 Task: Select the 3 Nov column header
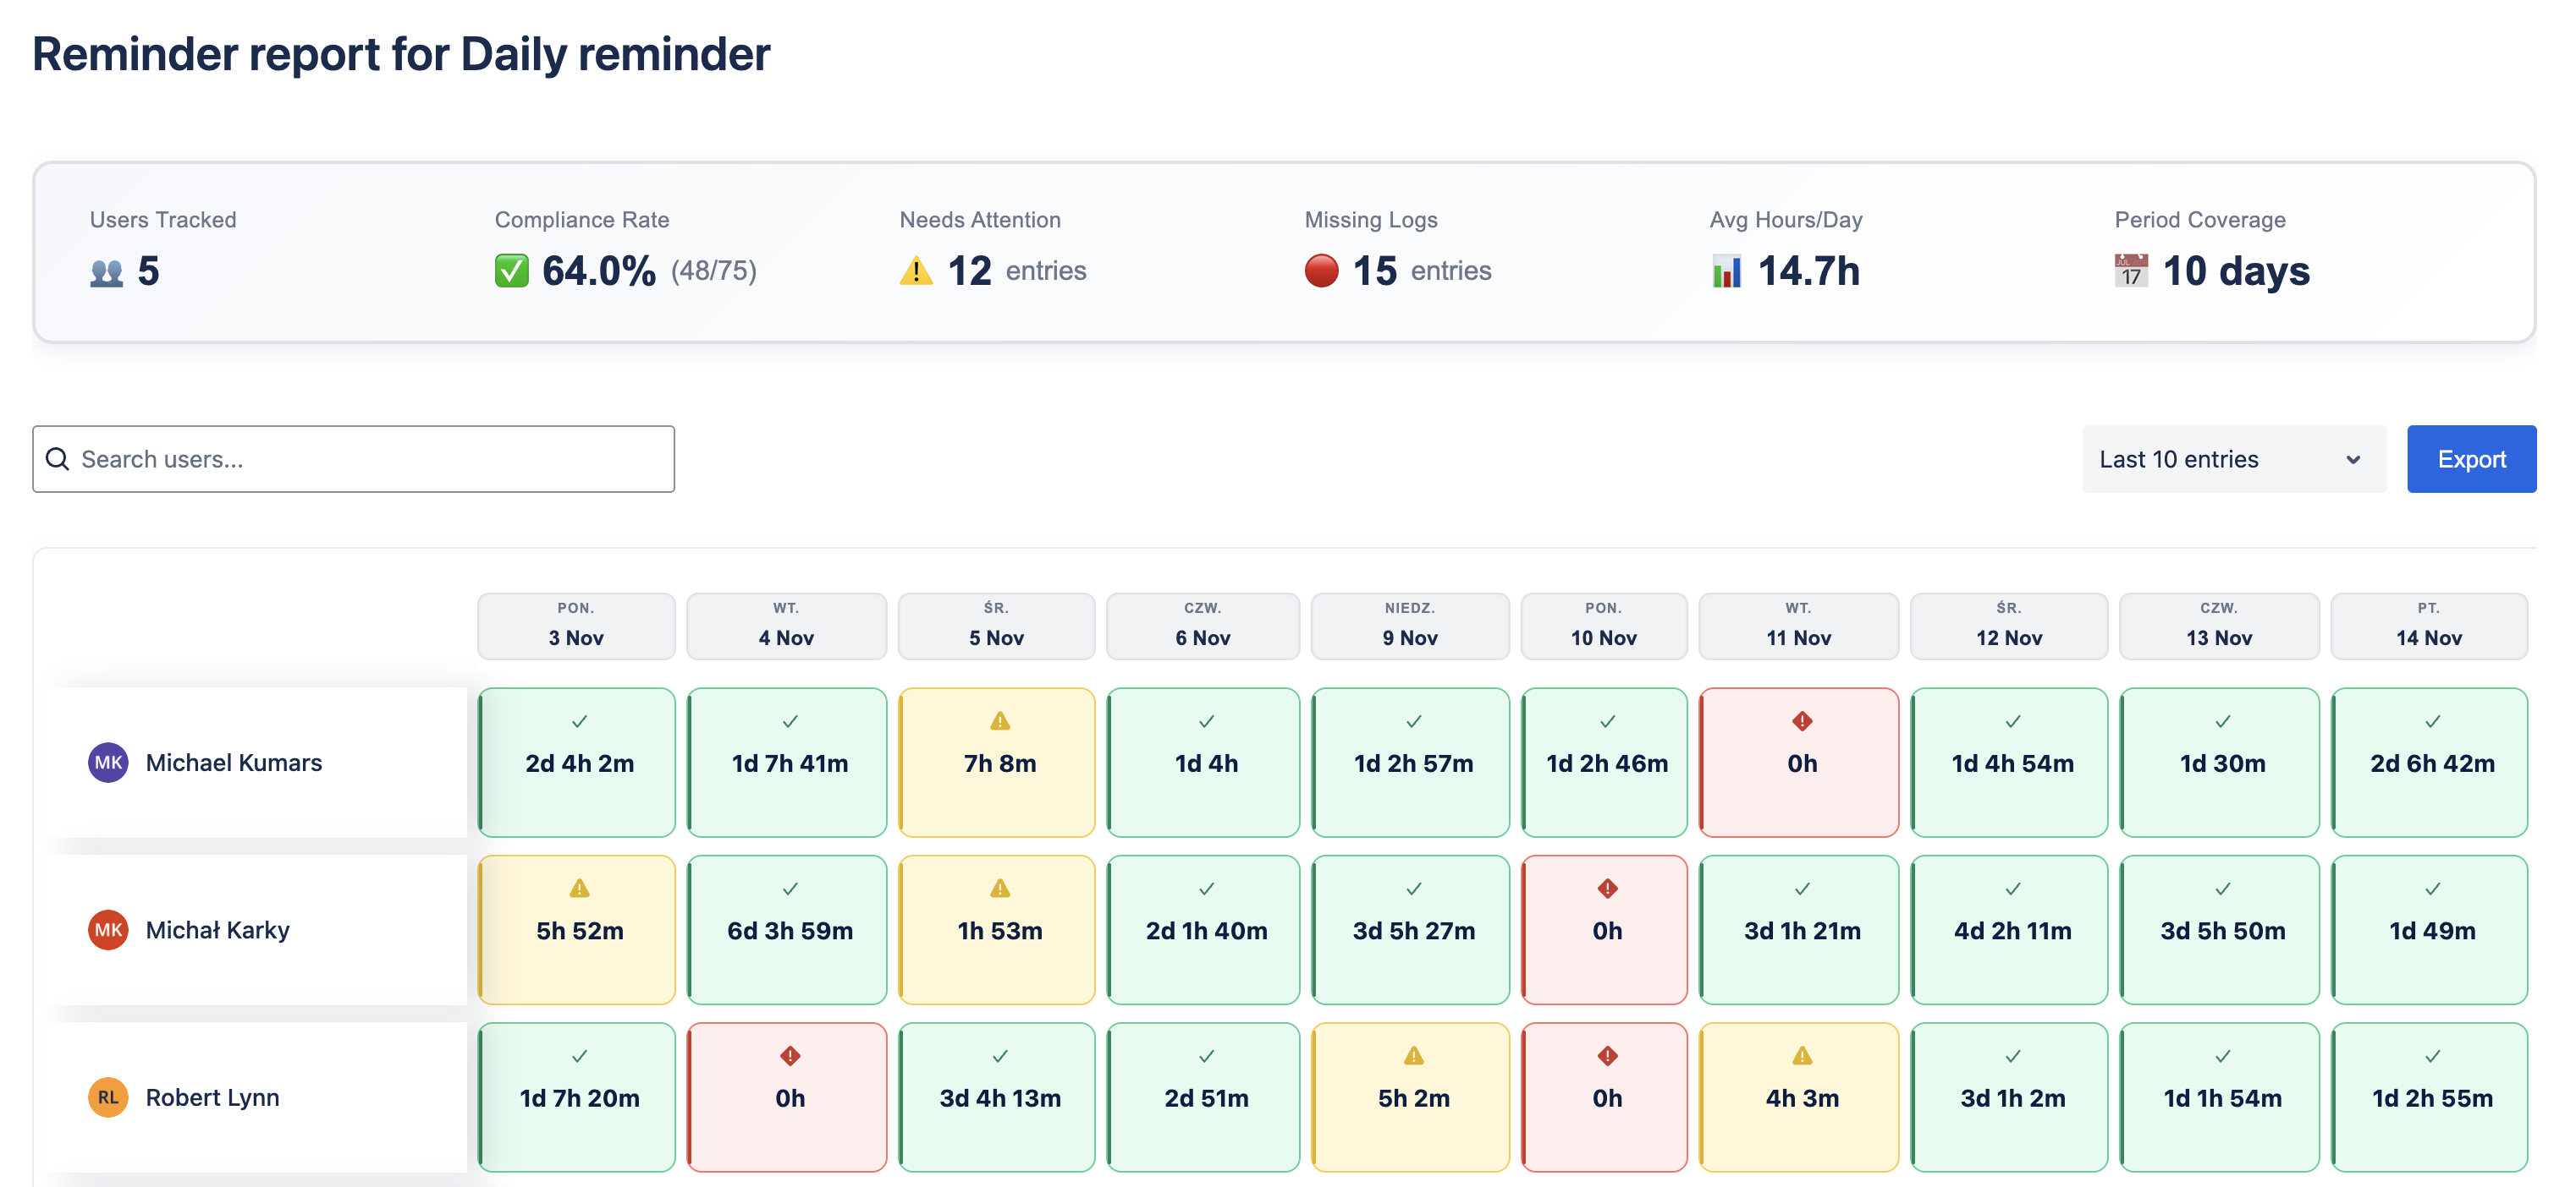pyautogui.click(x=576, y=626)
